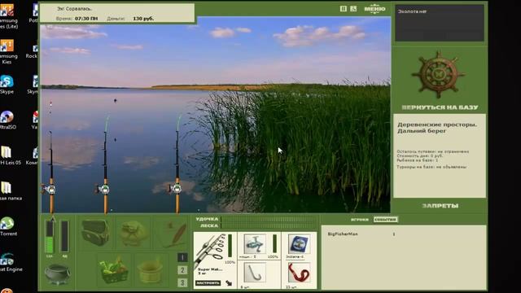The width and height of the screenshot is (521, 293).
Task: Select rod slot 3
Action: pyautogui.click(x=182, y=282)
